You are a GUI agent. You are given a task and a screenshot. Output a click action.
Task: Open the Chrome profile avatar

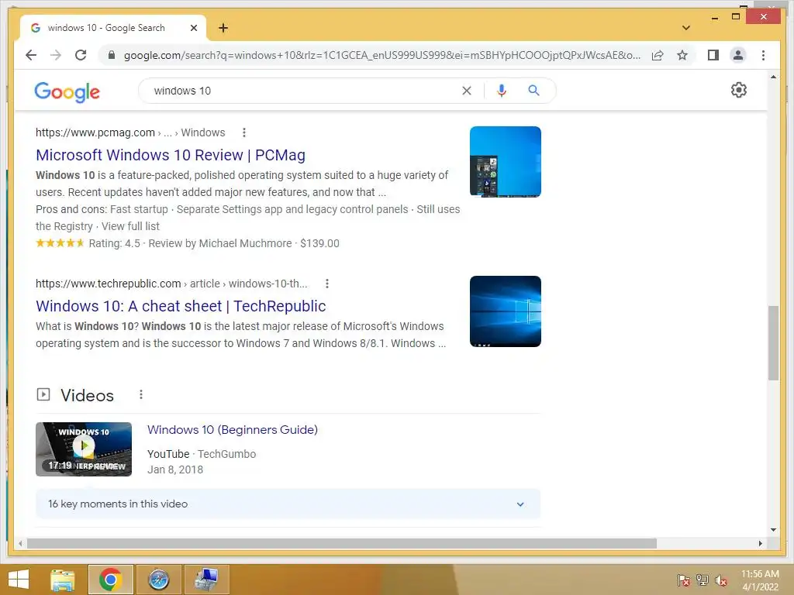coord(738,55)
